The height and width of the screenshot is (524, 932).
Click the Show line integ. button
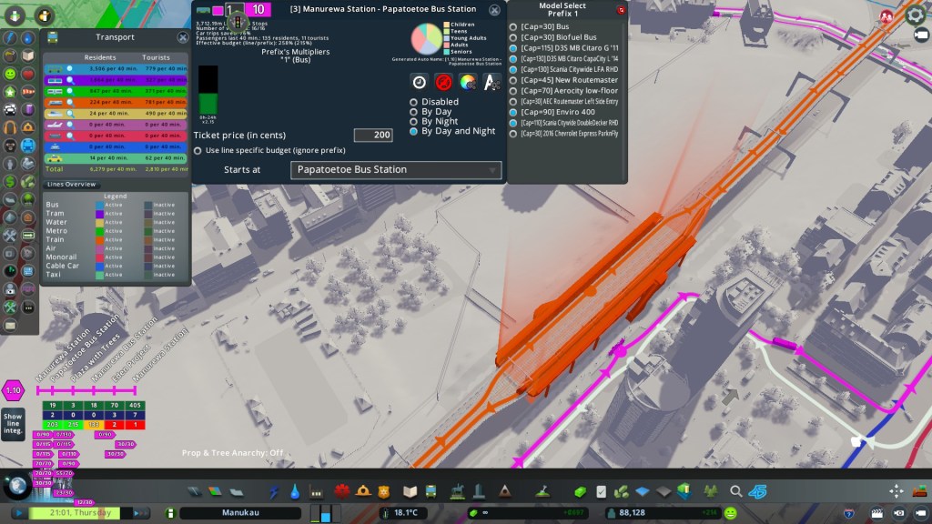click(x=12, y=423)
